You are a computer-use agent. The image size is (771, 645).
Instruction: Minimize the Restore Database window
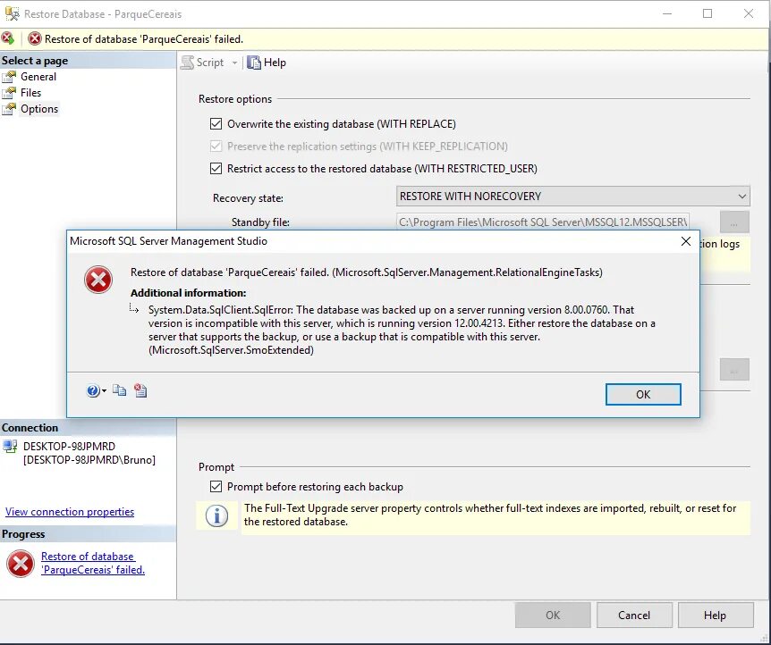(667, 13)
